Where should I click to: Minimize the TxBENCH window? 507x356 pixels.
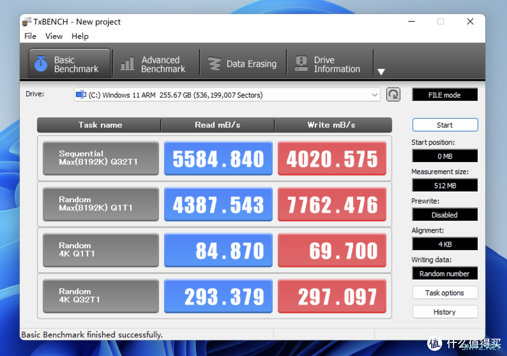click(412, 22)
